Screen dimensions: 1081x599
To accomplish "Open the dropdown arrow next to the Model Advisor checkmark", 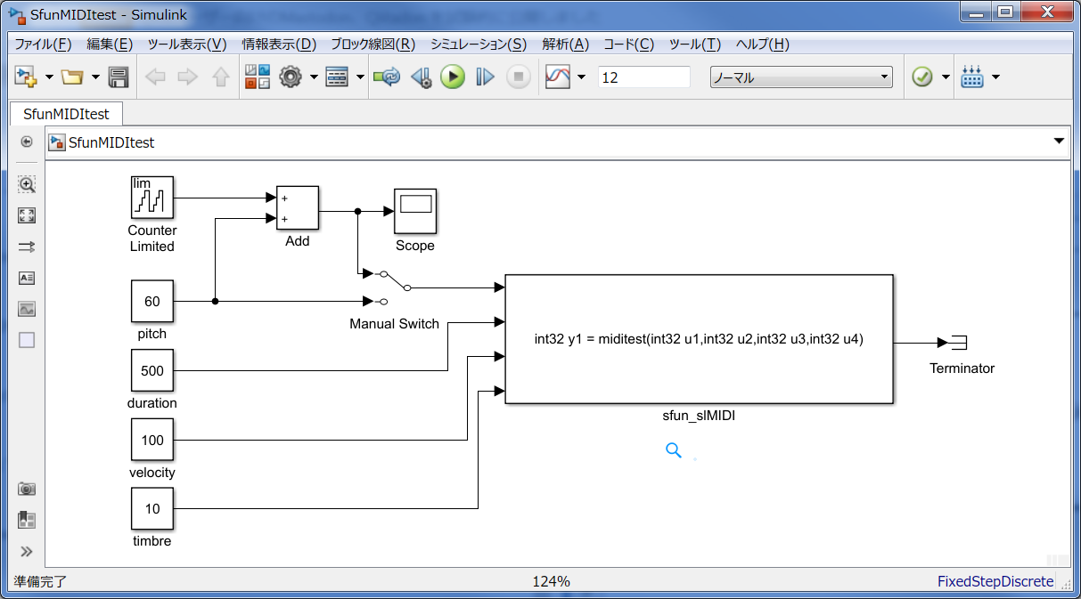I will coord(946,77).
